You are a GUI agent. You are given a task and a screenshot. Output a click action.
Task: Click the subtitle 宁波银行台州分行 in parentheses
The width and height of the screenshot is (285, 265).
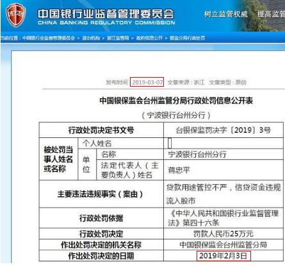[176, 115]
